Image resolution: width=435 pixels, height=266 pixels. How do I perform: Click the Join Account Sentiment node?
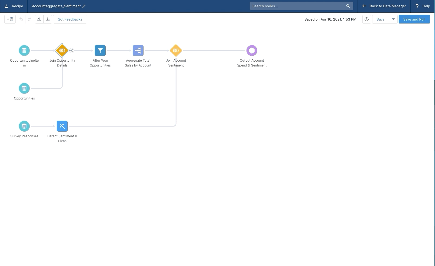tap(176, 50)
